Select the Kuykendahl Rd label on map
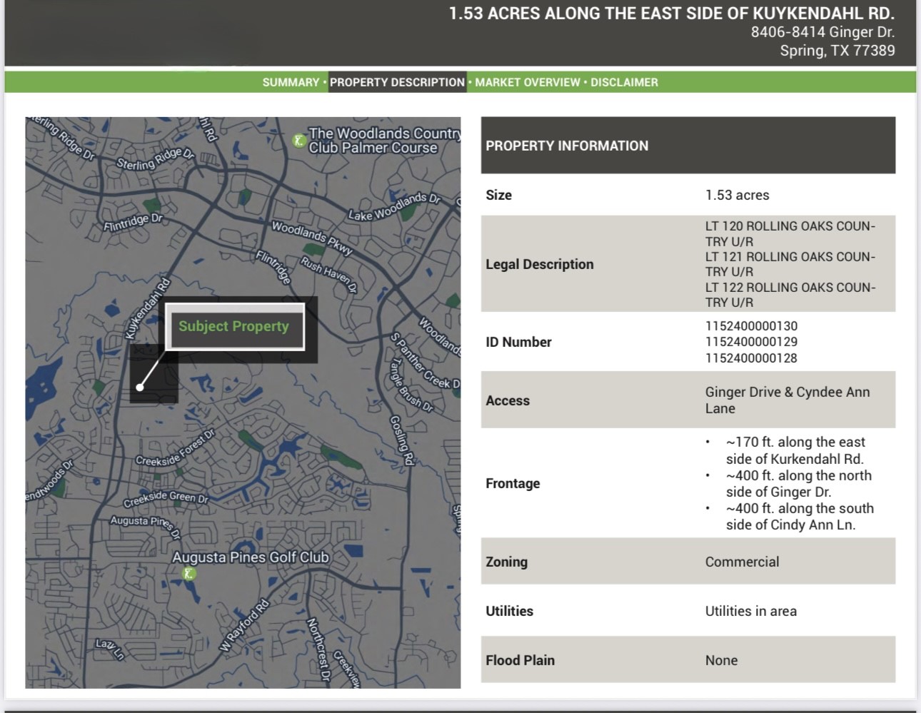The image size is (921, 713). click(149, 308)
